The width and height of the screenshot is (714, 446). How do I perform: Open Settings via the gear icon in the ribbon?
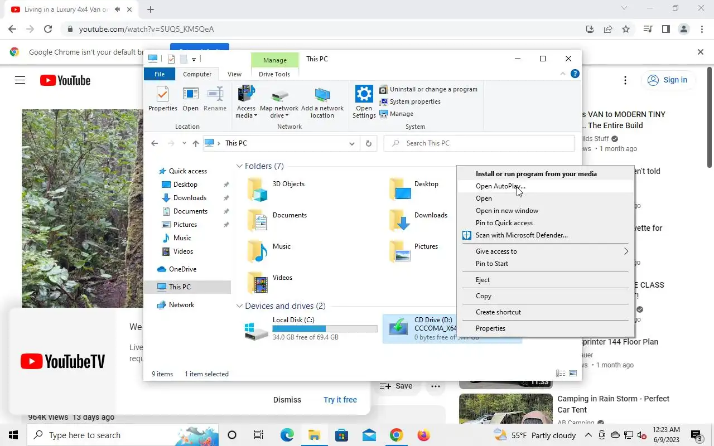point(364,103)
